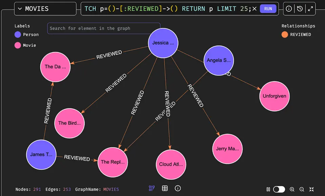Image resolution: width=325 pixels, height=196 pixels.
Task: Zoom in on the graph
Action: [292, 189]
